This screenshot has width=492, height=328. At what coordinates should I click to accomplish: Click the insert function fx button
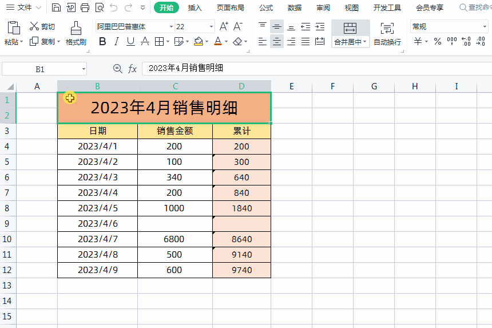click(x=132, y=69)
